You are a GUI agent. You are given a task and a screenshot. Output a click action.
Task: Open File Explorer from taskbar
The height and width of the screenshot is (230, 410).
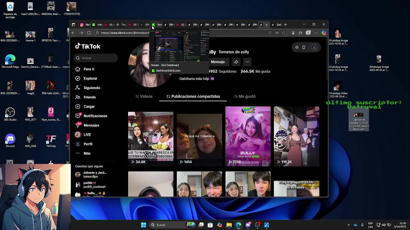[229, 225]
